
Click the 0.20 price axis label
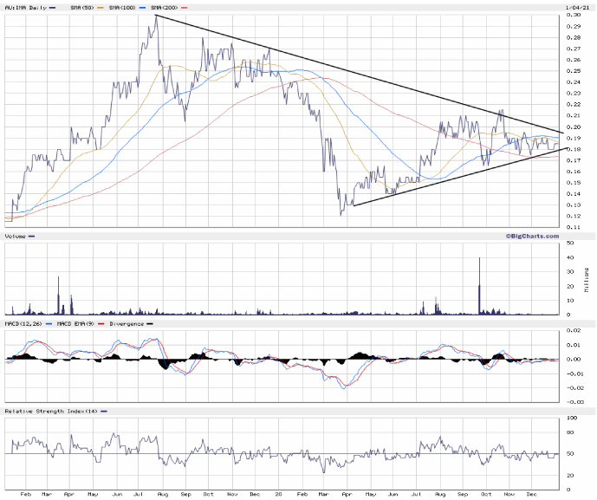[x=573, y=127]
